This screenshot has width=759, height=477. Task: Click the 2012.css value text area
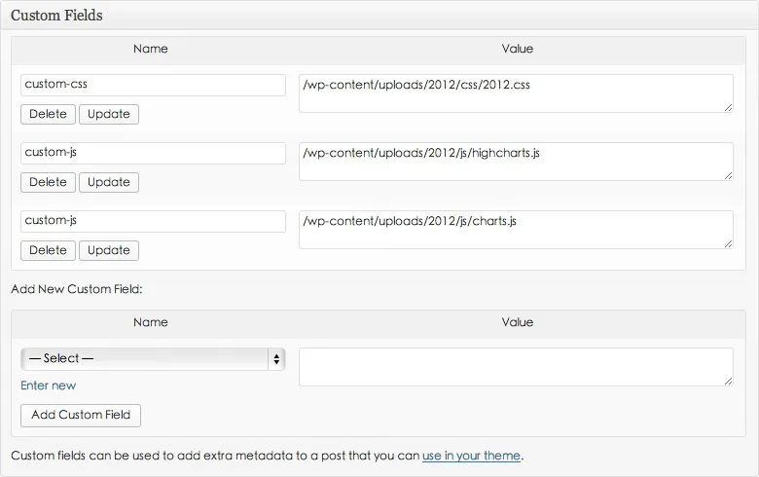click(x=516, y=93)
